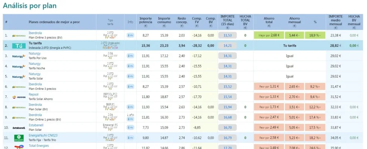Click the Iberdrola logo in row 6

coord(19,87)
